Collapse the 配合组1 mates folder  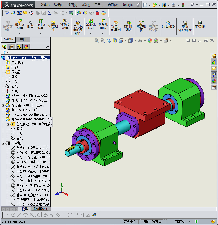pos(3,143)
